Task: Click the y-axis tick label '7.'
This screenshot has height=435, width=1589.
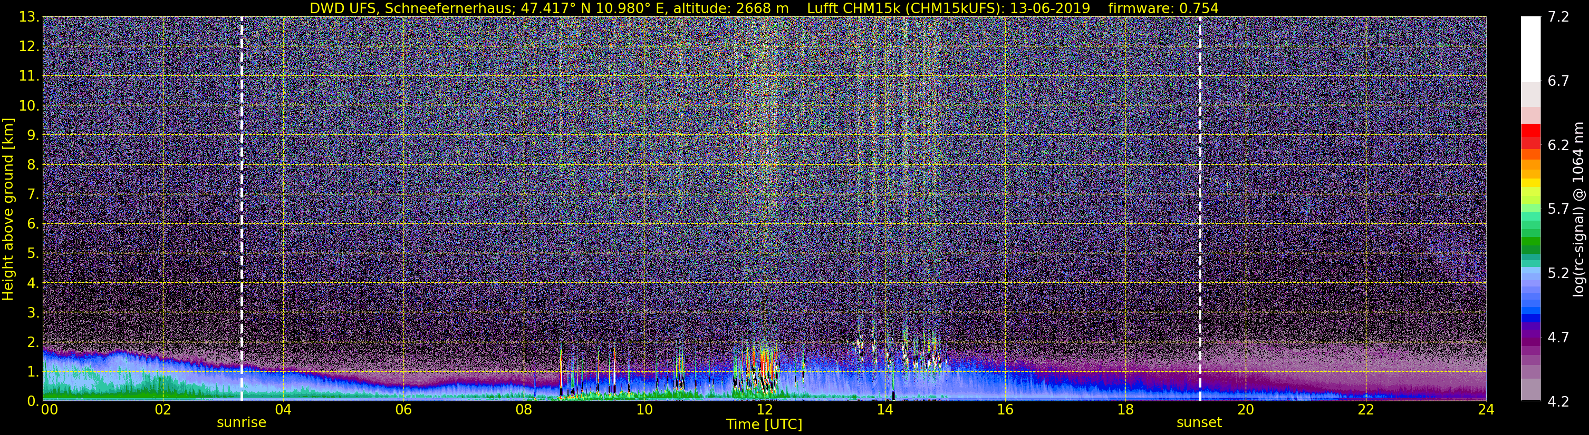Action: tap(33, 194)
